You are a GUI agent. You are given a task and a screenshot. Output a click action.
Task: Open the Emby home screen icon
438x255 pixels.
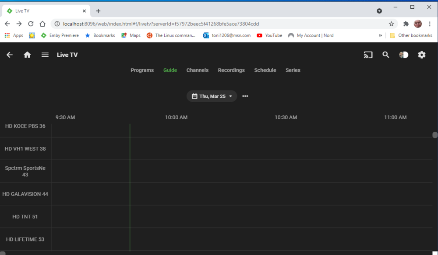[x=27, y=55]
